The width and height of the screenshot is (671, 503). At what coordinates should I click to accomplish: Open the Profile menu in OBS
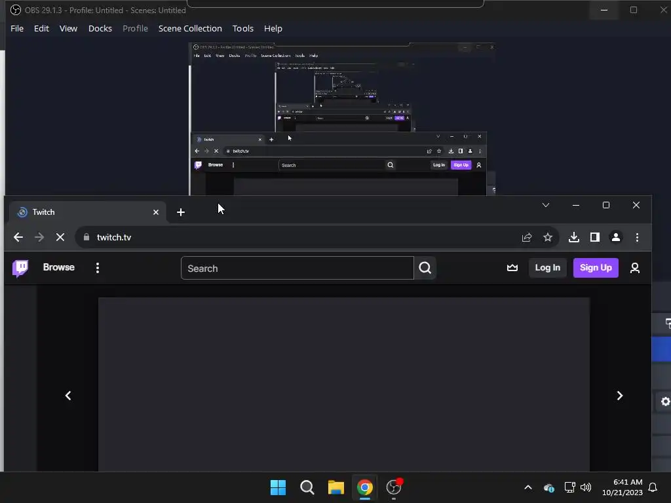(135, 28)
